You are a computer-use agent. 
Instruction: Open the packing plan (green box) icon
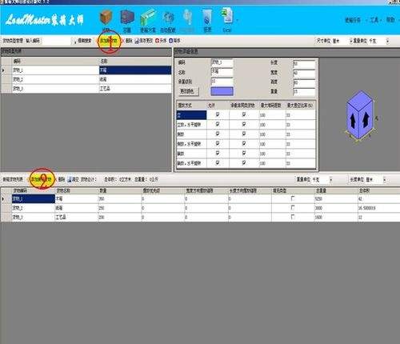click(x=148, y=18)
